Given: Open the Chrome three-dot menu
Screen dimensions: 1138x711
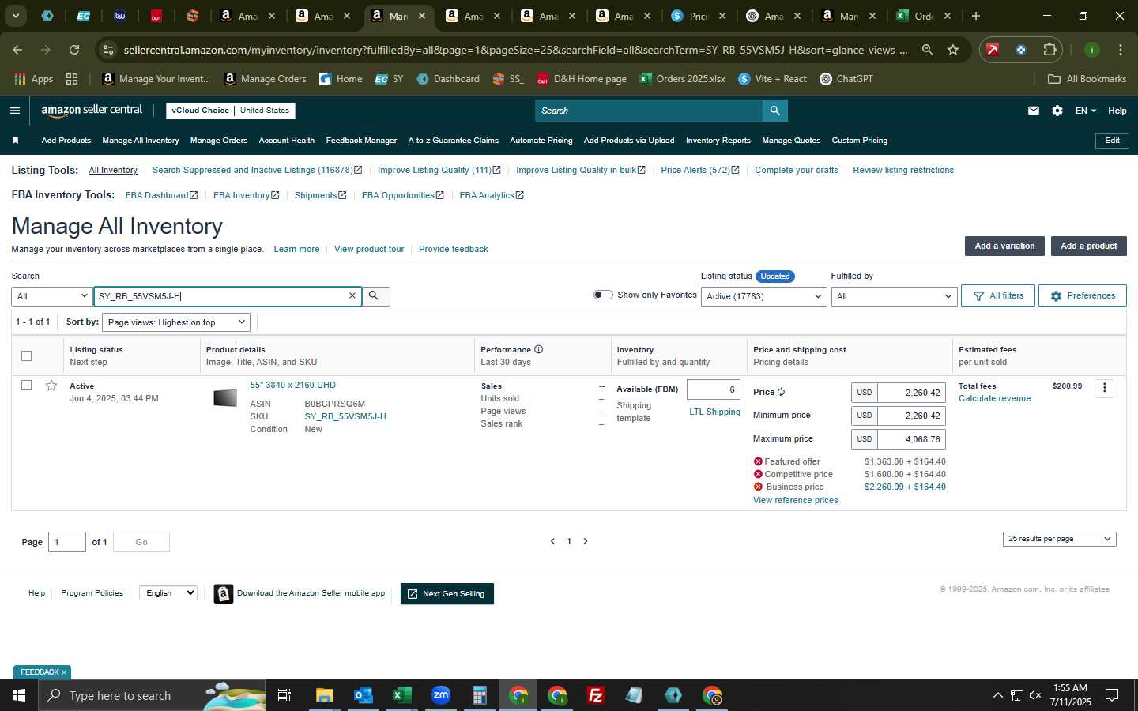Looking at the screenshot, I should click(1120, 50).
